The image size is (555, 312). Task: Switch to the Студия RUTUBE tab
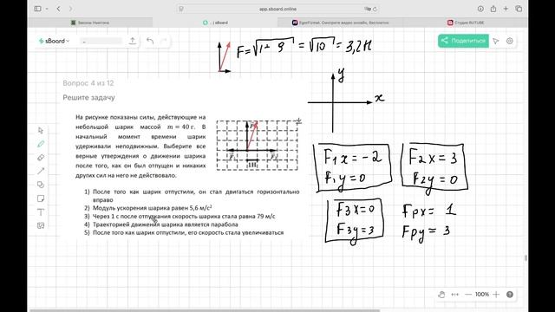click(465, 23)
